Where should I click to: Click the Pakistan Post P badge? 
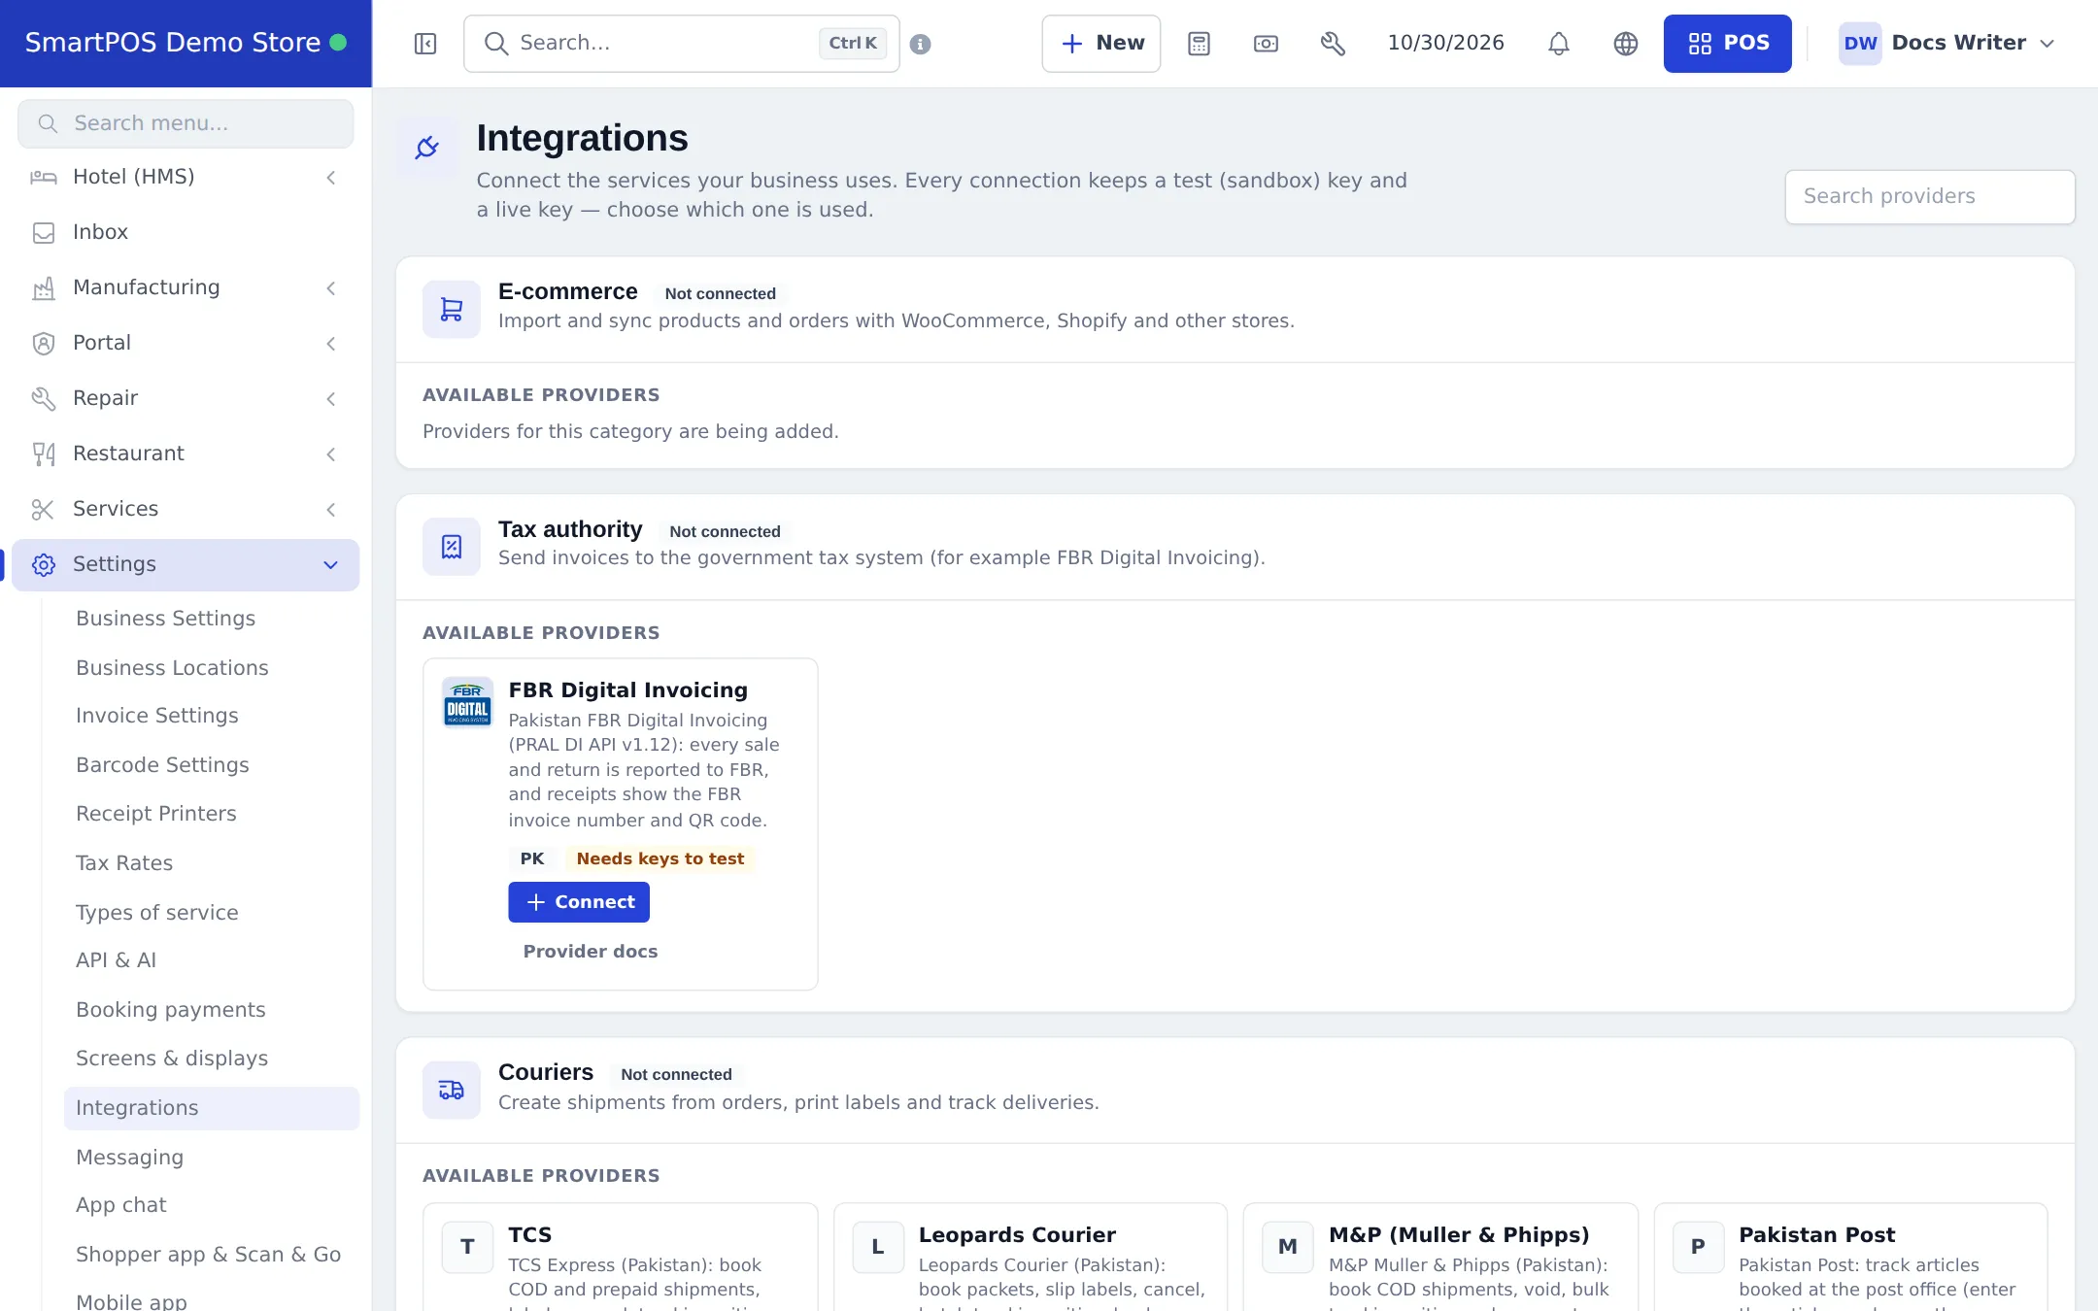pyautogui.click(x=1698, y=1247)
